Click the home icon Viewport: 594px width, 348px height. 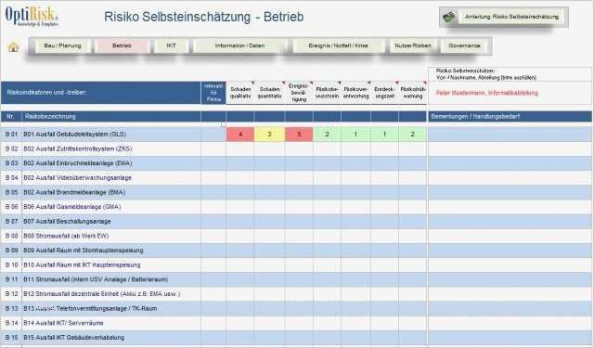(x=13, y=47)
